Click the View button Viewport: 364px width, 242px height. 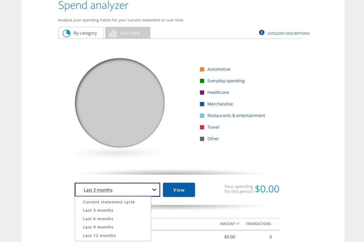(x=179, y=190)
